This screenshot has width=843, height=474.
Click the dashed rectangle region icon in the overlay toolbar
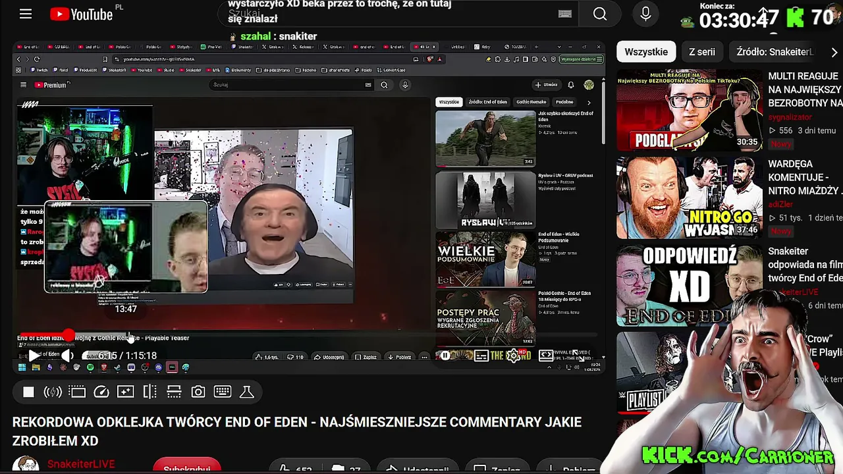[x=78, y=392]
